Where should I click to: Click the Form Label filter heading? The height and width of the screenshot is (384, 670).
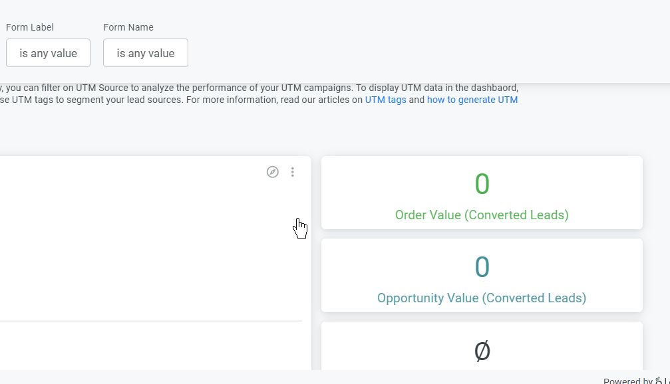click(30, 27)
